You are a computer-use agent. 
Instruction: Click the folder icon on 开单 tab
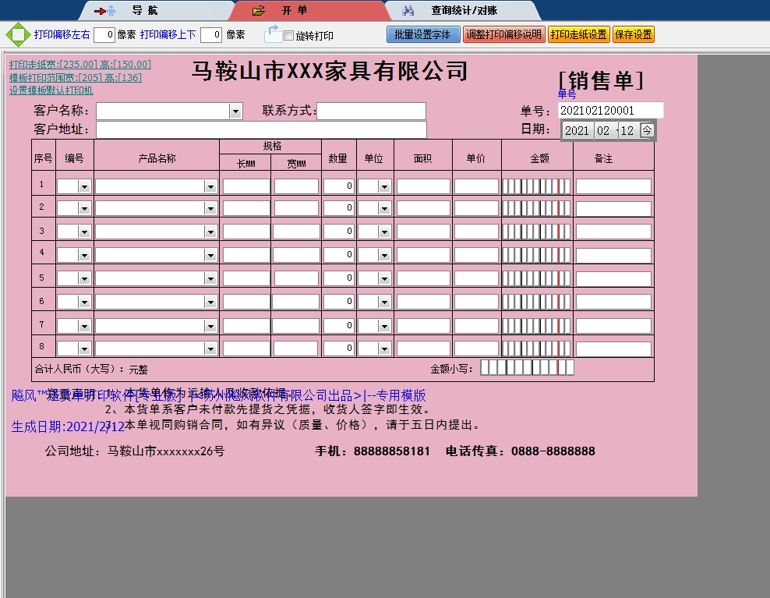pyautogui.click(x=259, y=11)
